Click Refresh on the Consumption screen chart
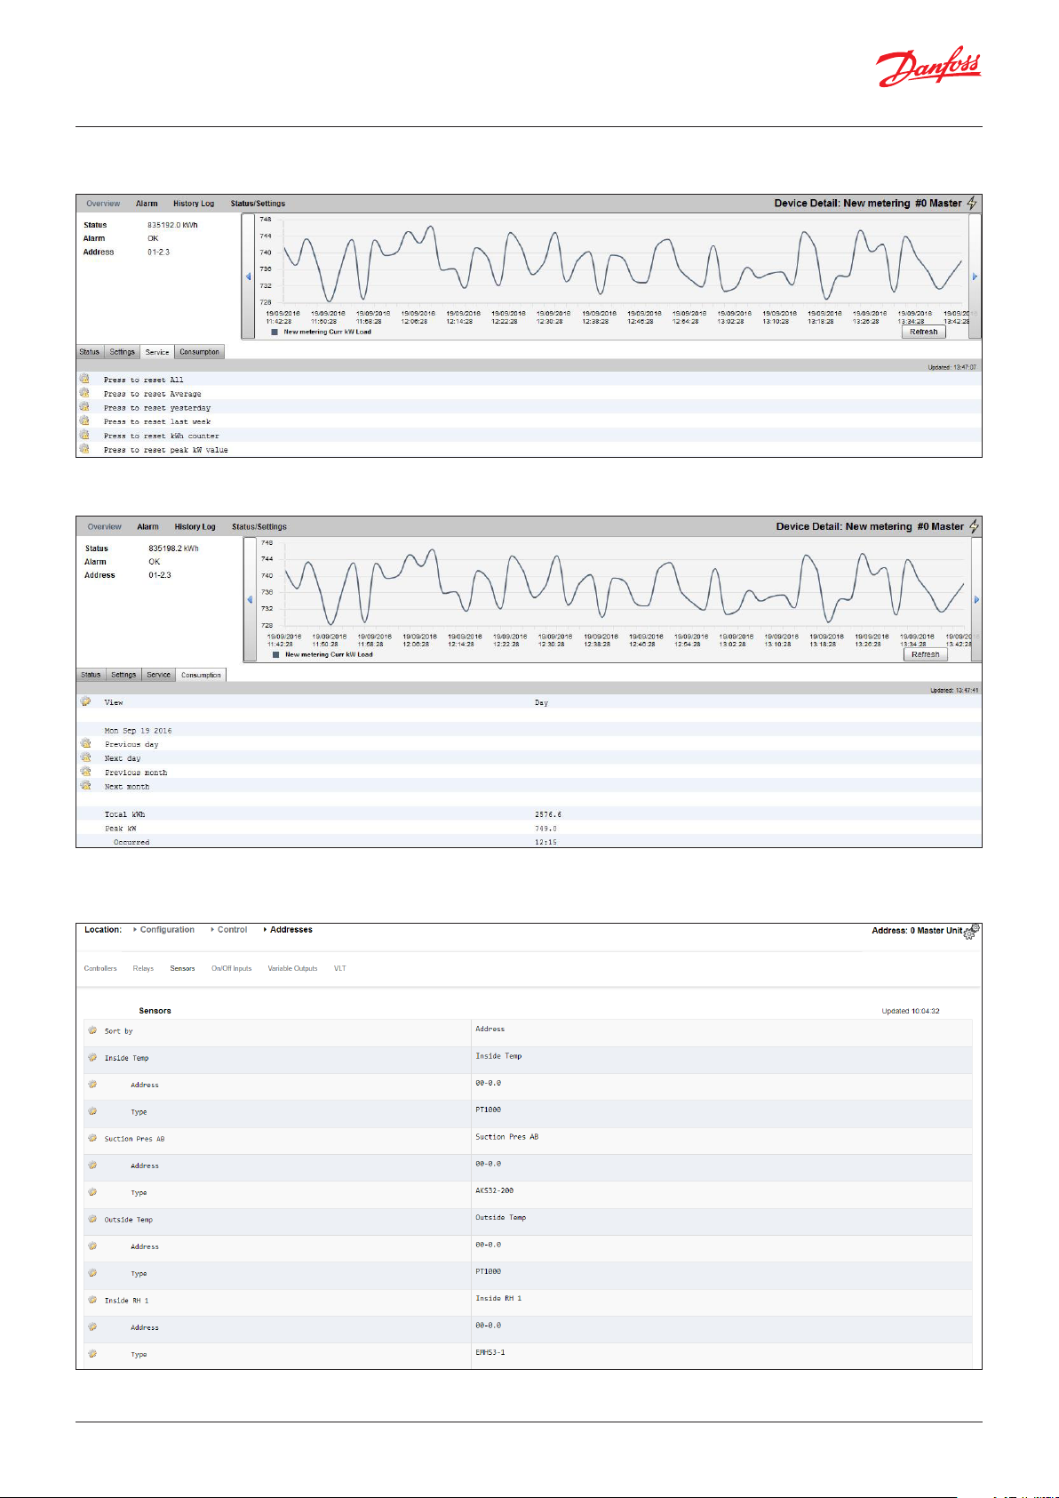 click(x=926, y=654)
